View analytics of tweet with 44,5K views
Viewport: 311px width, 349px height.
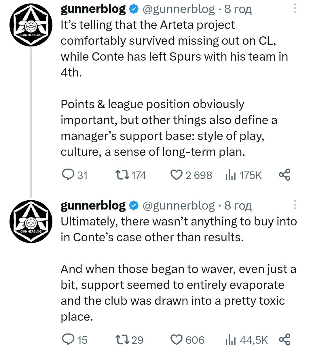click(x=230, y=340)
